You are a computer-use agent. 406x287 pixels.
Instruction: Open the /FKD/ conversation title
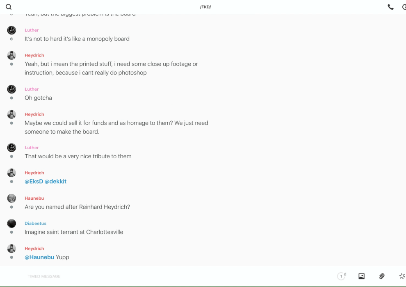(x=205, y=7)
